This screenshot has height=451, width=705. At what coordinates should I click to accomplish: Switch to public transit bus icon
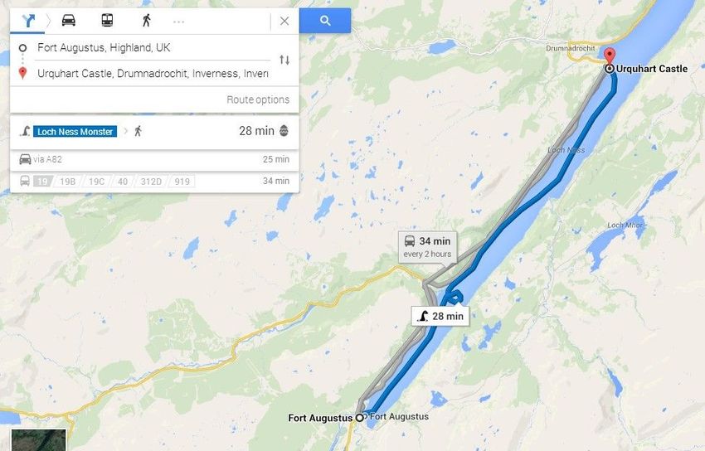click(107, 20)
